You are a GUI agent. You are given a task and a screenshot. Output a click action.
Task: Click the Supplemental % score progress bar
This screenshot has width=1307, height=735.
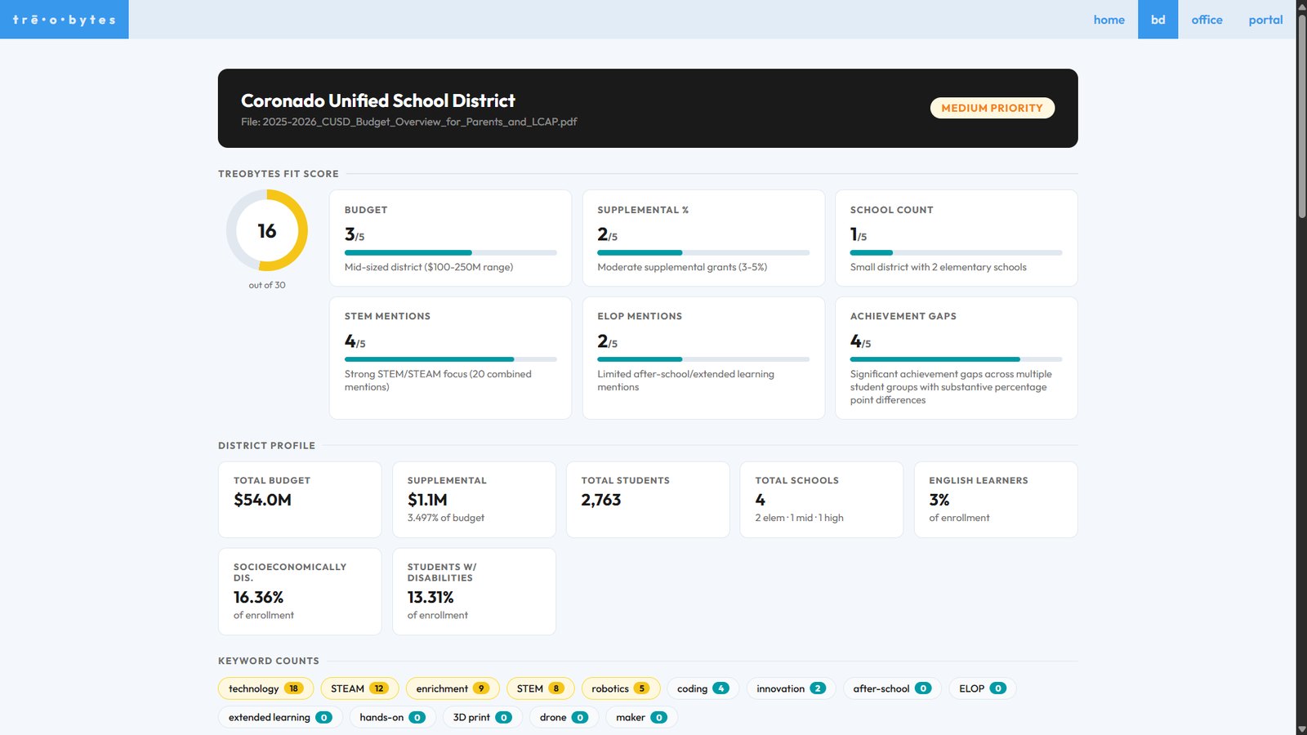(703, 252)
